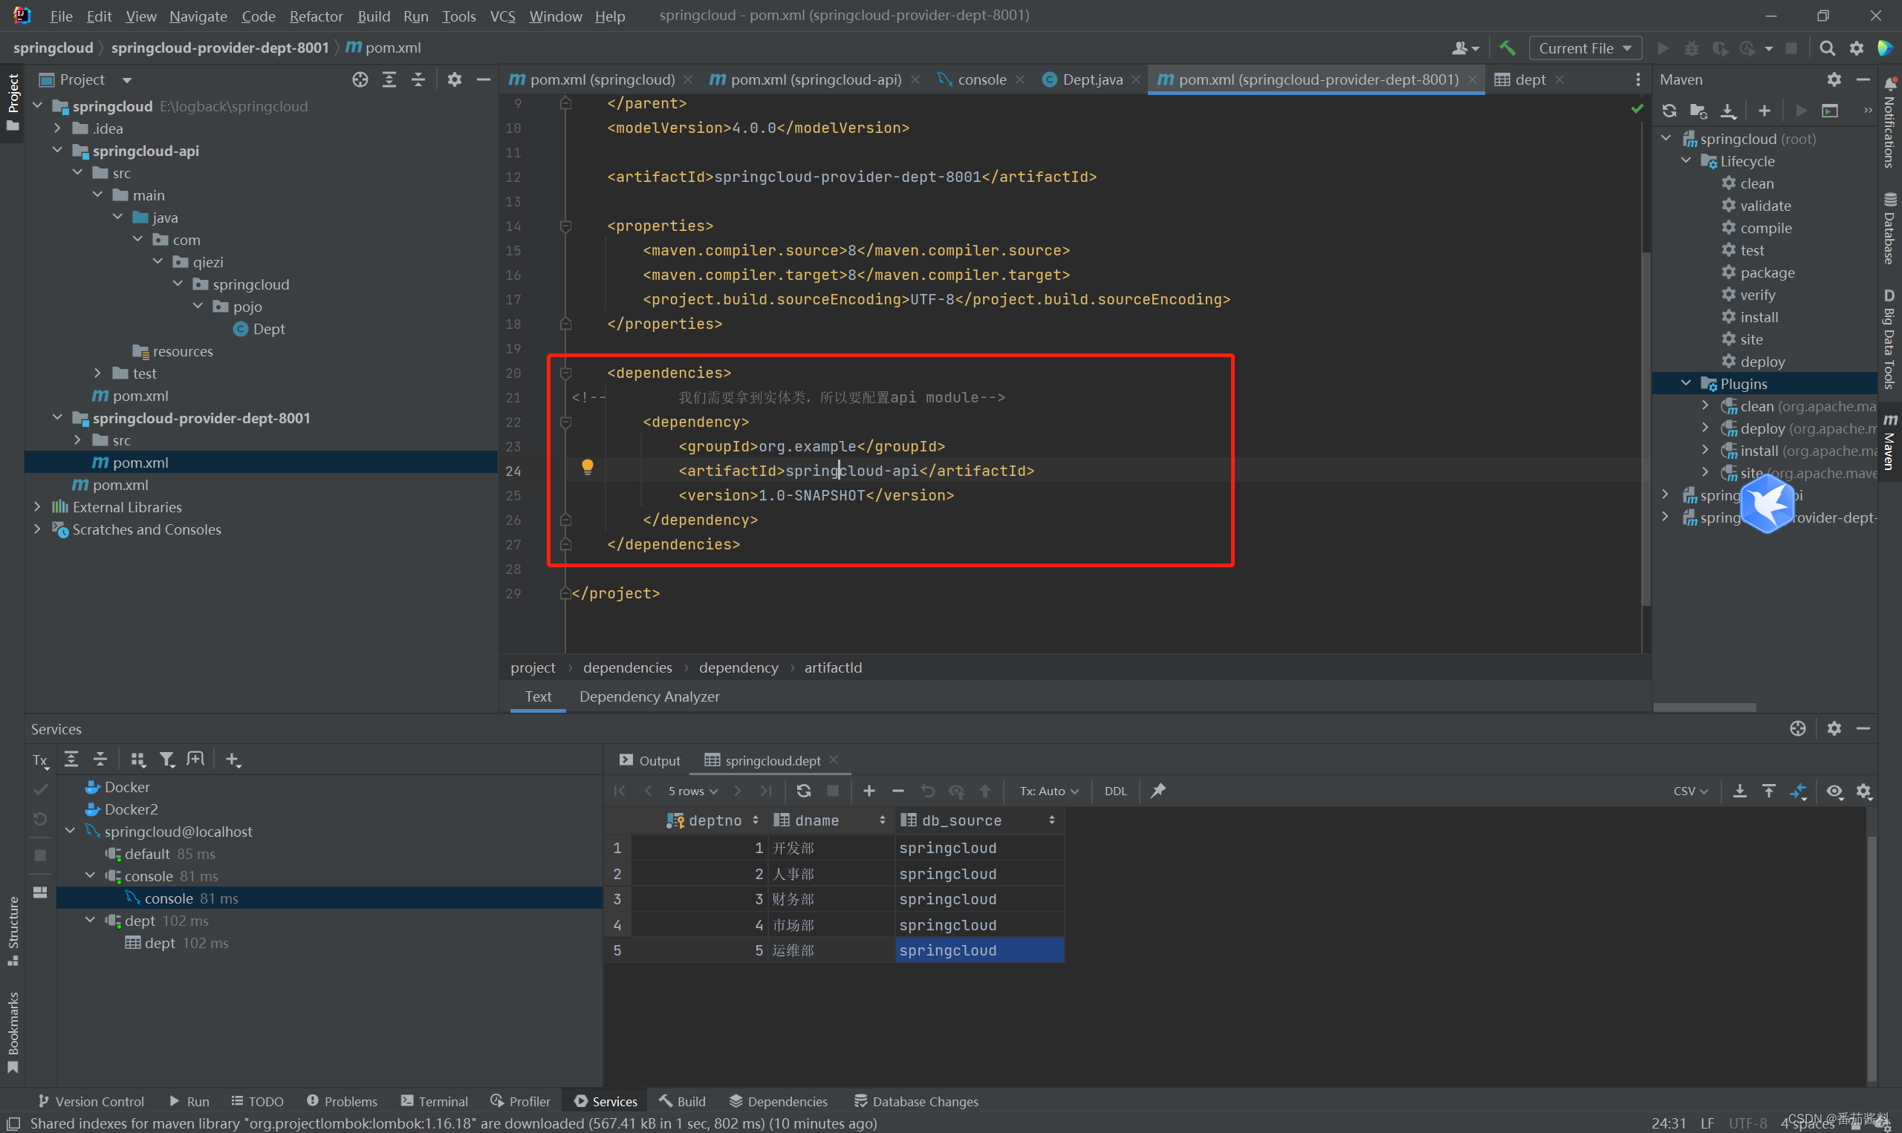1902x1133 pixels.
Task: Click Select Opened File target icon in Project panel
Action: click(x=360, y=79)
